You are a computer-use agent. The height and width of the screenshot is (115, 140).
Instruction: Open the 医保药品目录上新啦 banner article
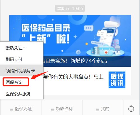tap(70, 41)
